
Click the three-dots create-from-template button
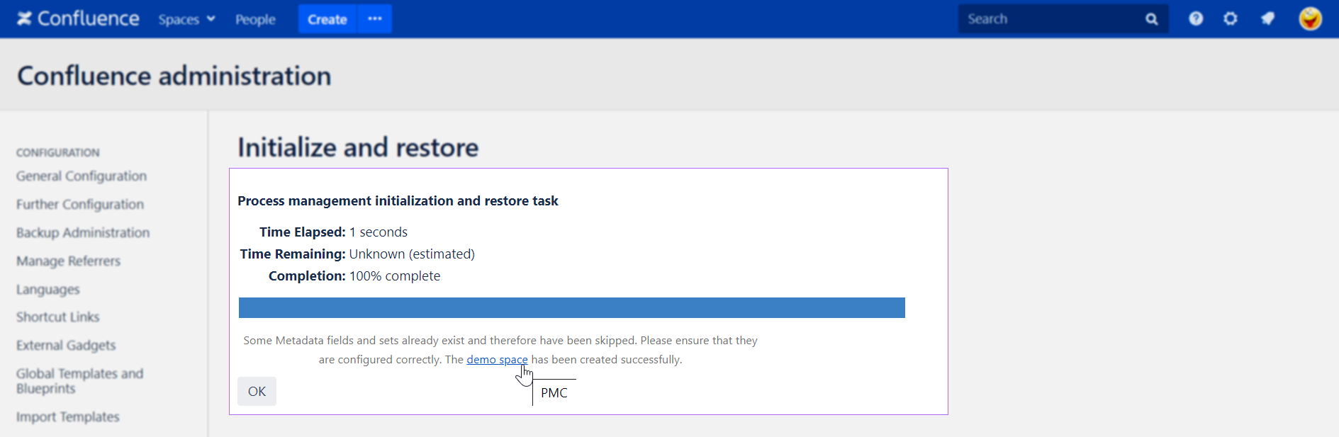point(375,19)
